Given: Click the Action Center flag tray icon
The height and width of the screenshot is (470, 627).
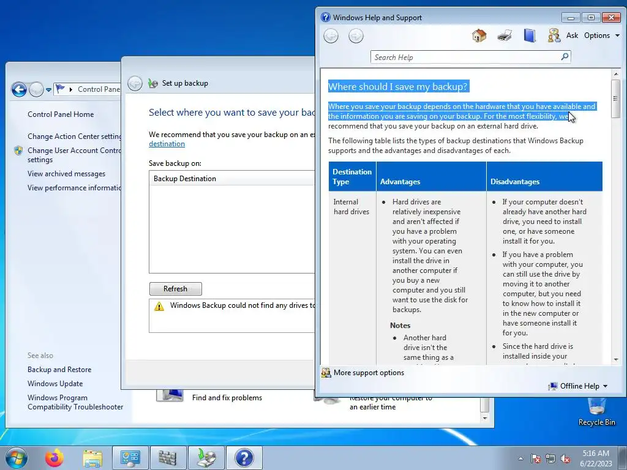Looking at the screenshot, I should point(536,458).
